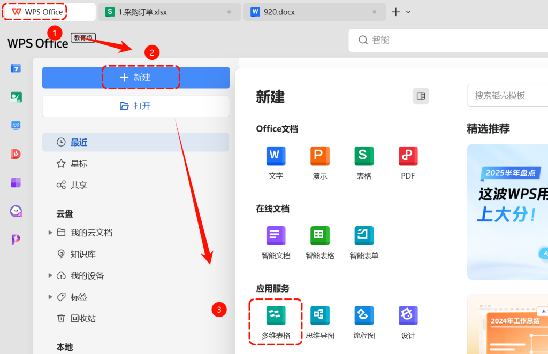Click the Office文档 section heading
548x354 pixels.
click(277, 129)
